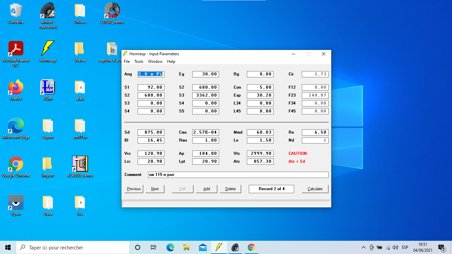The width and height of the screenshot is (452, 254).
Task: Open Chrome from the taskbar
Action: 251,247
